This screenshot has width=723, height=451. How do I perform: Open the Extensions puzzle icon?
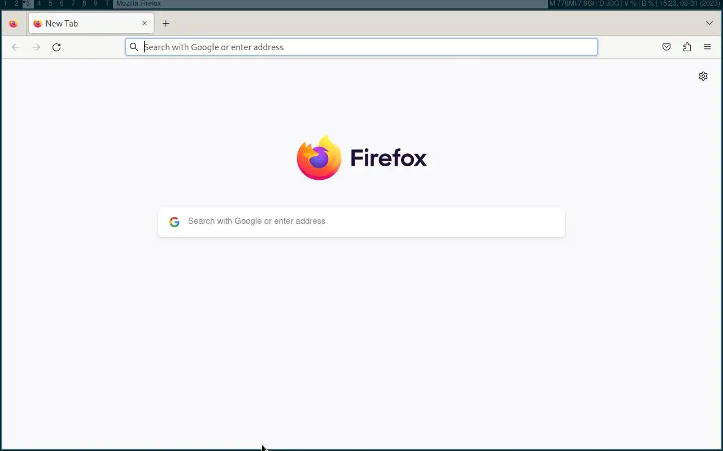coord(687,47)
